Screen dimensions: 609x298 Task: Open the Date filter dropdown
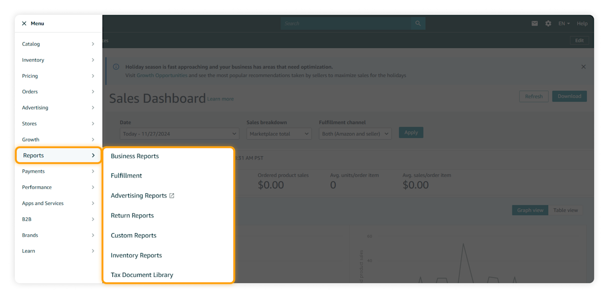pyautogui.click(x=179, y=133)
